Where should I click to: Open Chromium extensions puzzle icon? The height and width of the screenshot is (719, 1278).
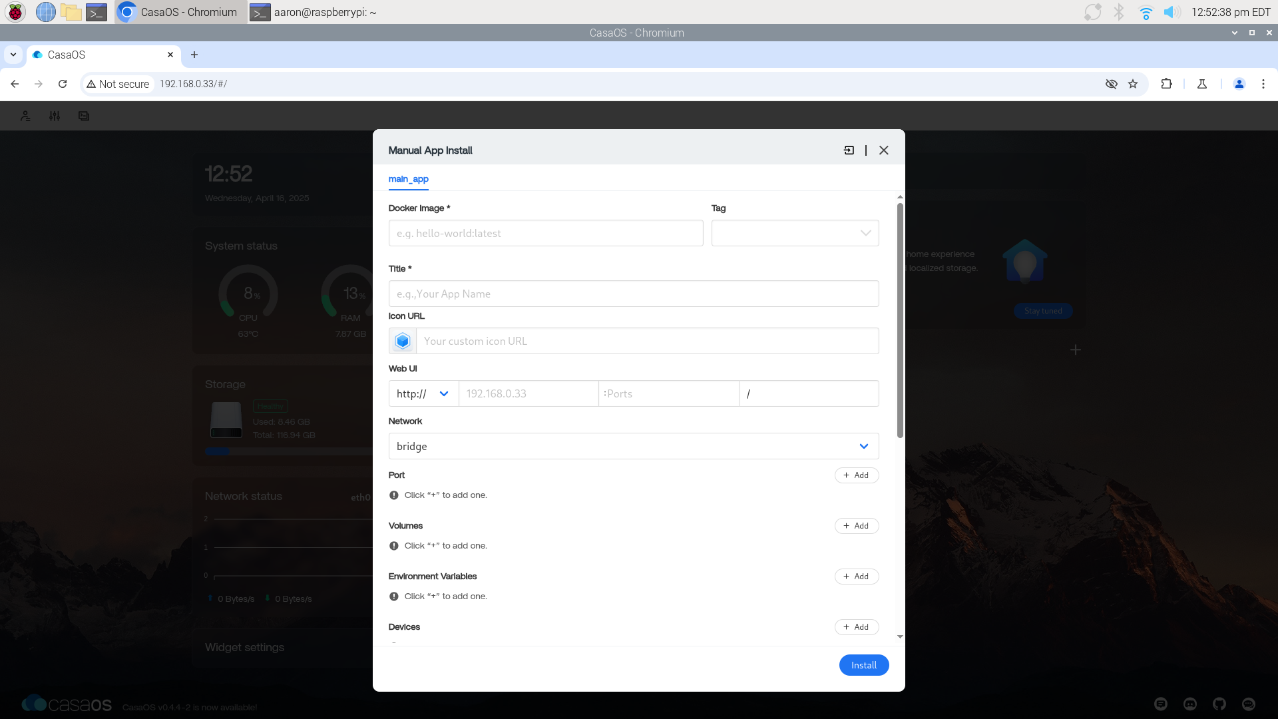(x=1166, y=84)
